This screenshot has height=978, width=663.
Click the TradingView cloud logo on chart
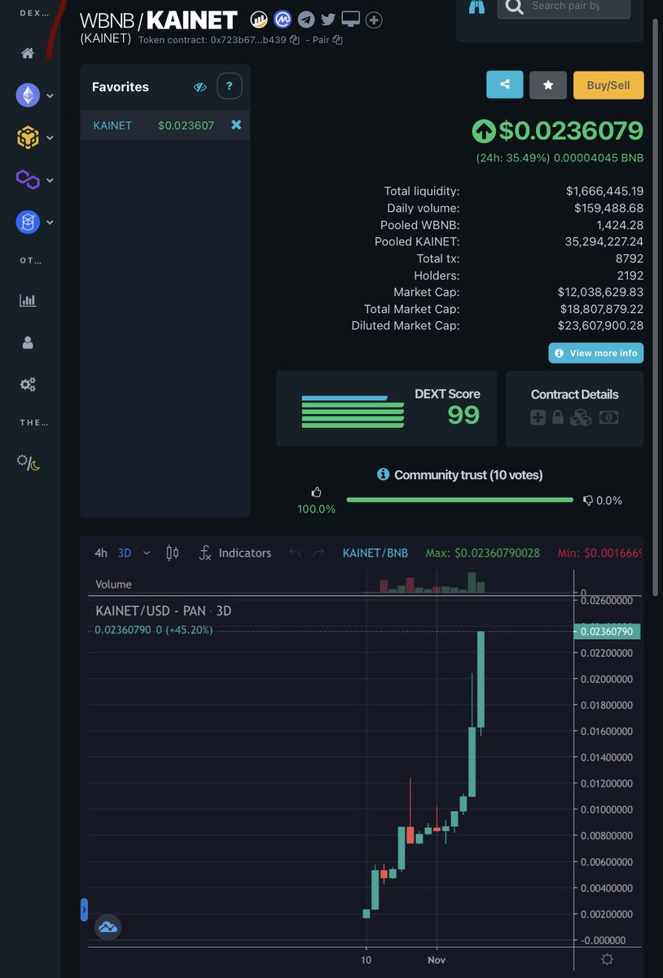click(108, 927)
